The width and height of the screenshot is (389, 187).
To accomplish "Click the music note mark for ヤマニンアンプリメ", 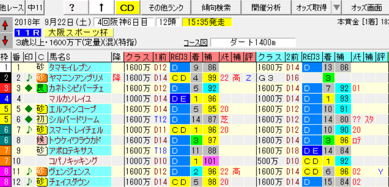I will 29,78.
